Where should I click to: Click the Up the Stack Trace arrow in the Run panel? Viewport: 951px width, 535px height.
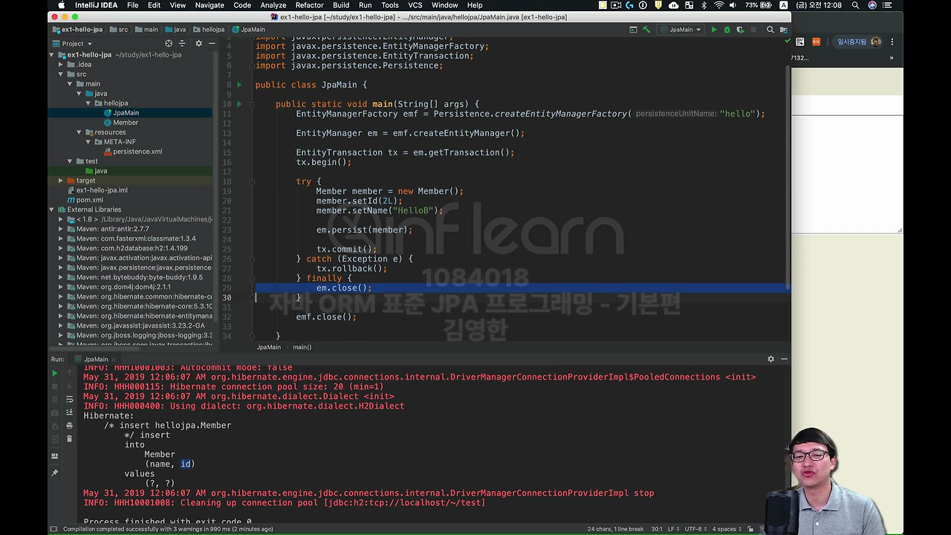(70, 373)
